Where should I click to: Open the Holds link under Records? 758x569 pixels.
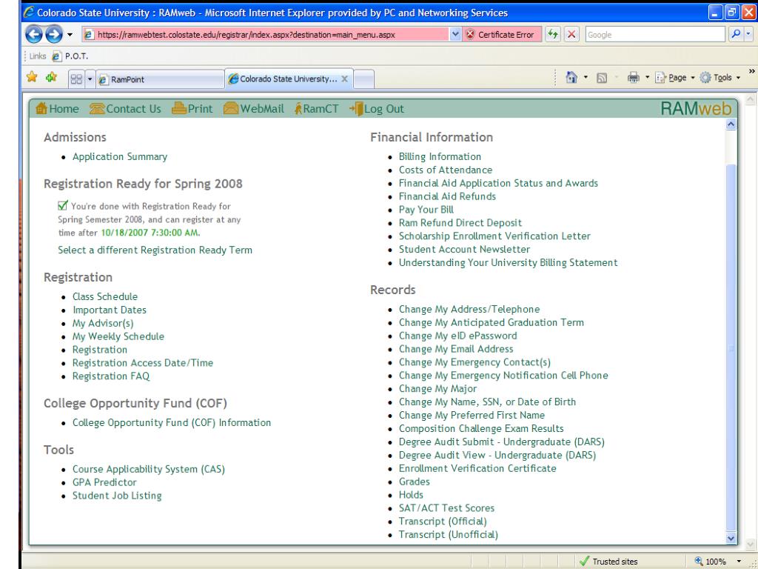point(411,494)
